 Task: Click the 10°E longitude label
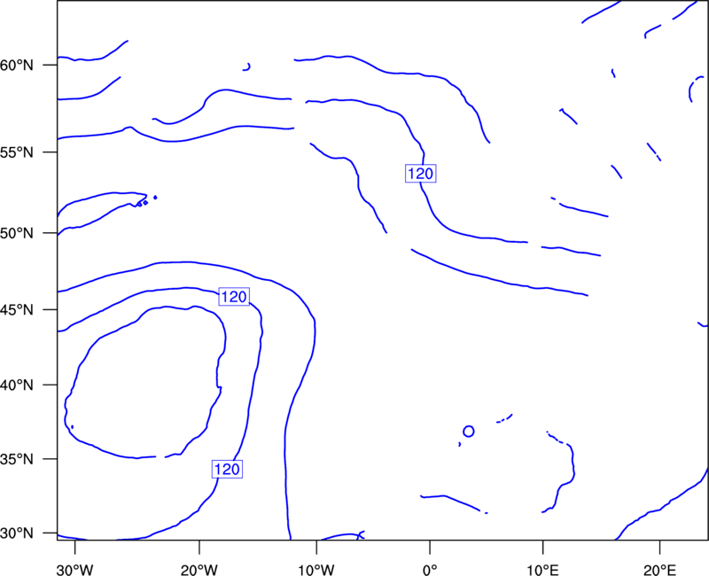542,570
